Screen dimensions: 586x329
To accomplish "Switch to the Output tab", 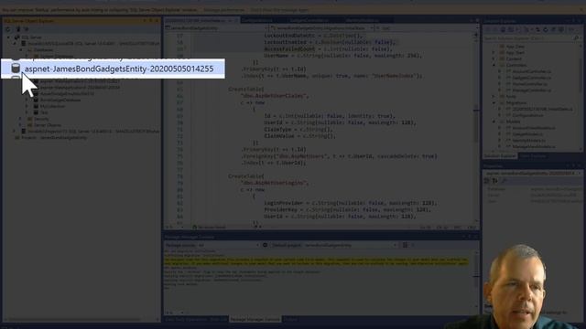I will (291, 319).
